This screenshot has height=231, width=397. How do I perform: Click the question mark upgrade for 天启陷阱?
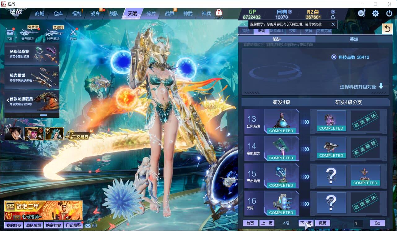[331, 175]
